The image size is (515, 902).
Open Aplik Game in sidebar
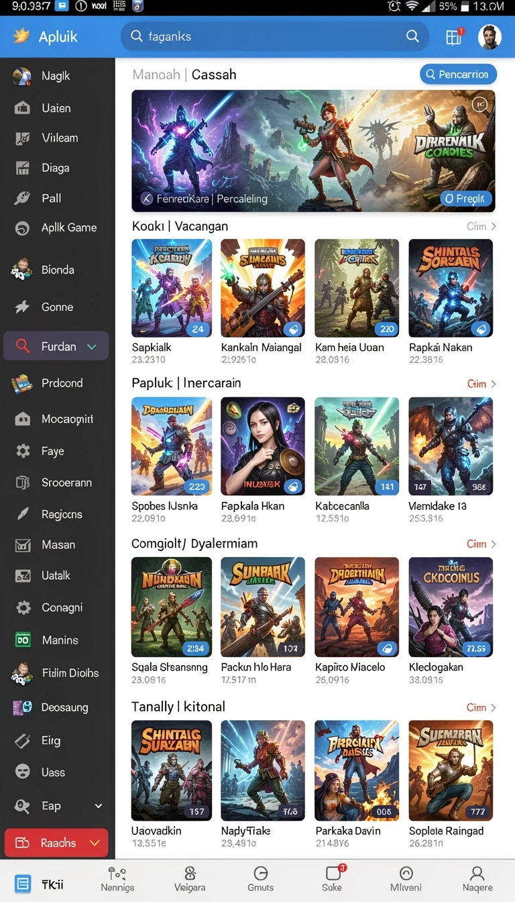click(55, 228)
